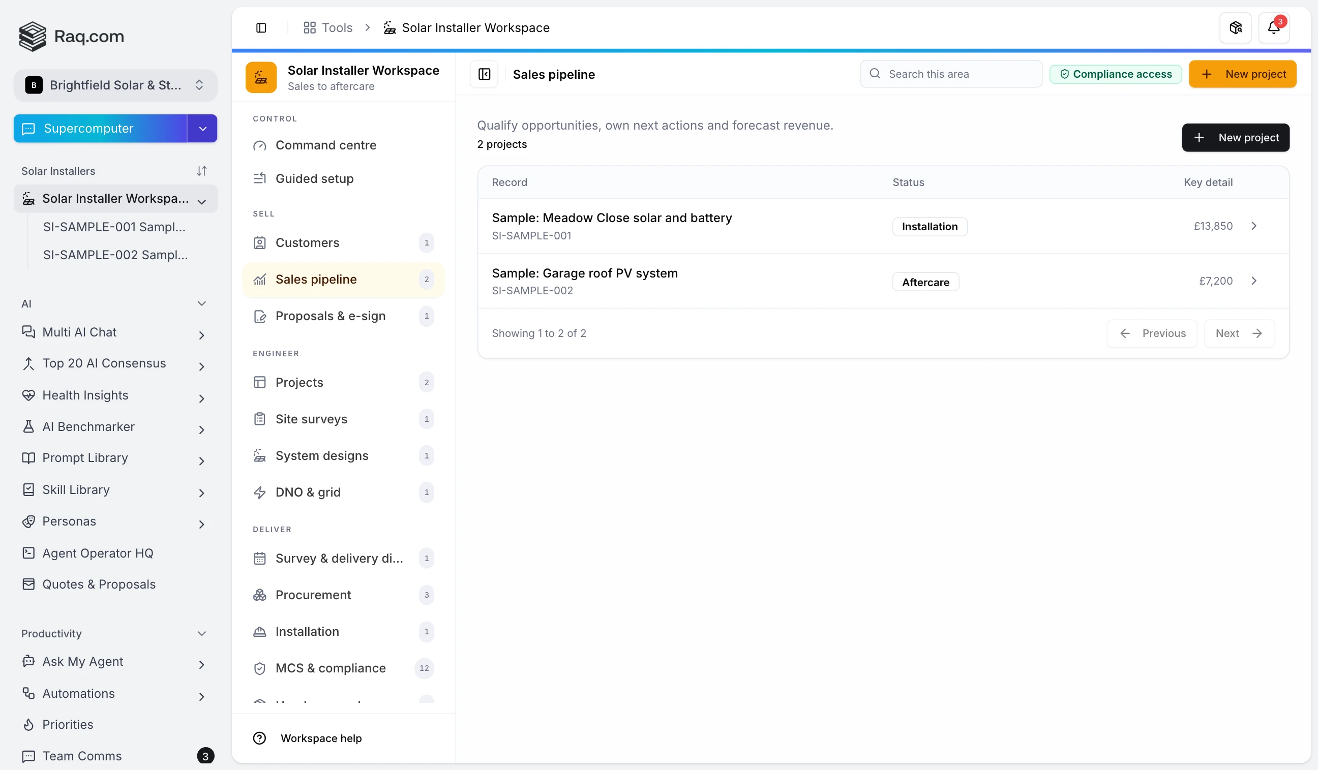Click the package search icon in header
Screen dimensions: 1318x770
coord(1235,28)
